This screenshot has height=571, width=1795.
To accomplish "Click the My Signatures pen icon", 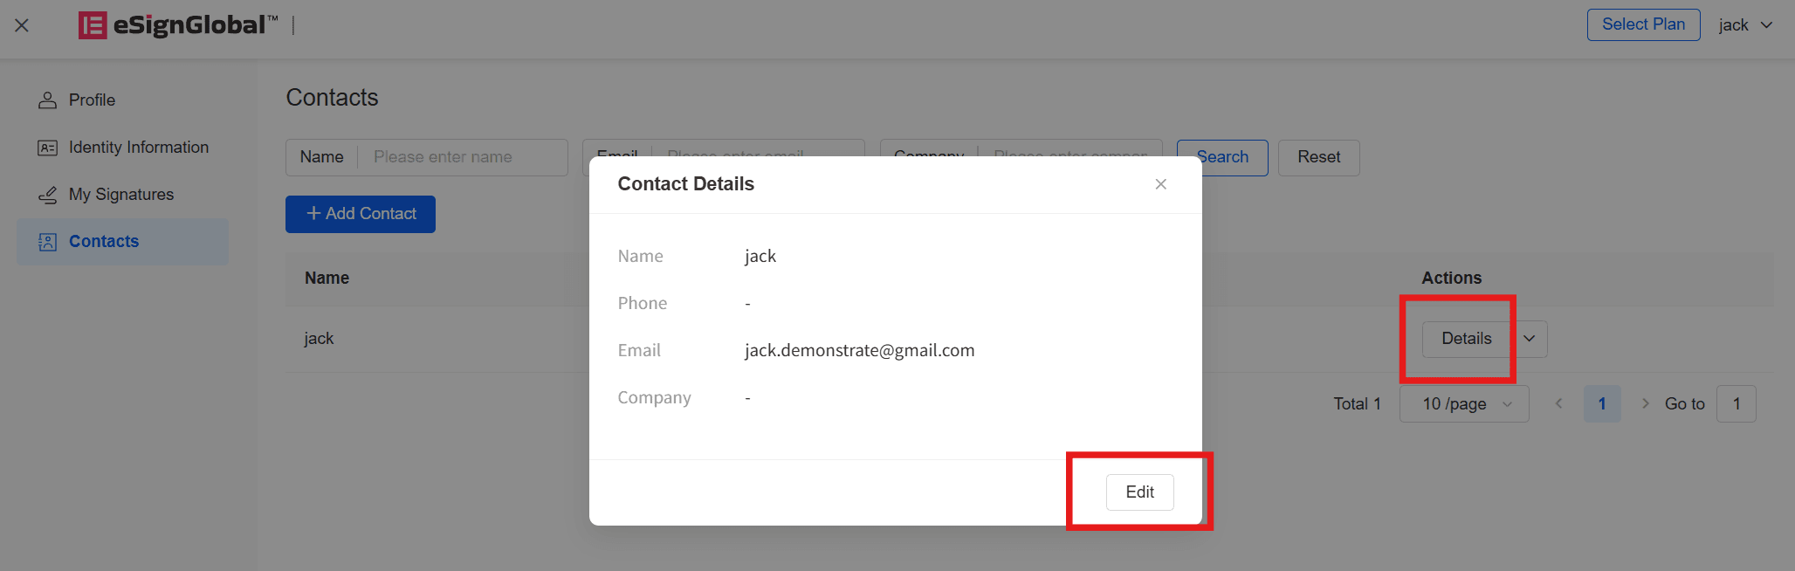I will click(x=47, y=195).
